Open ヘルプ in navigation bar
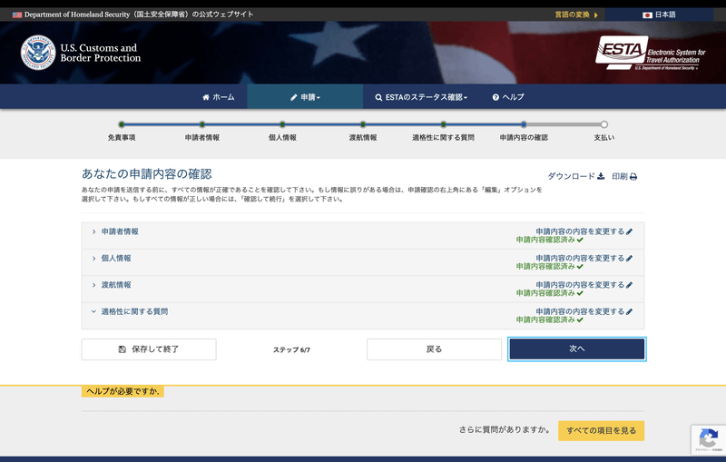 pos(508,97)
